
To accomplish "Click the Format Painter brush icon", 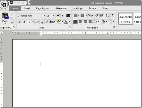I will 12,23.
